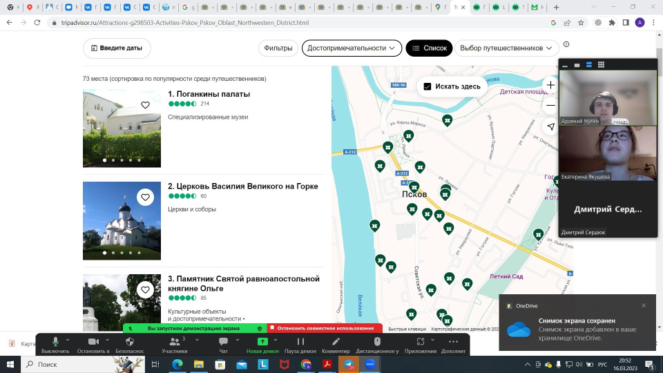Open info icon beside traveler's choice sort
The image size is (663, 373).
coord(566,44)
